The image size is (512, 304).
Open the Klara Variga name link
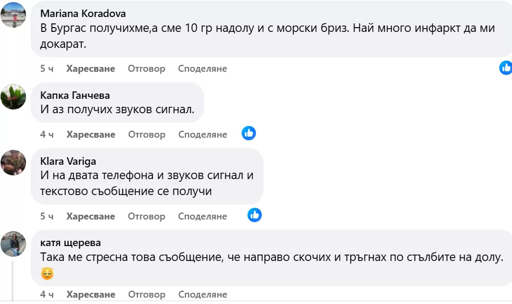coord(68,161)
